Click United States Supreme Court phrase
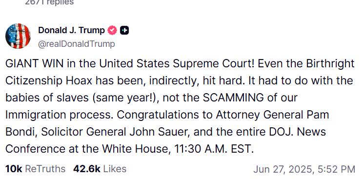 [177, 64]
